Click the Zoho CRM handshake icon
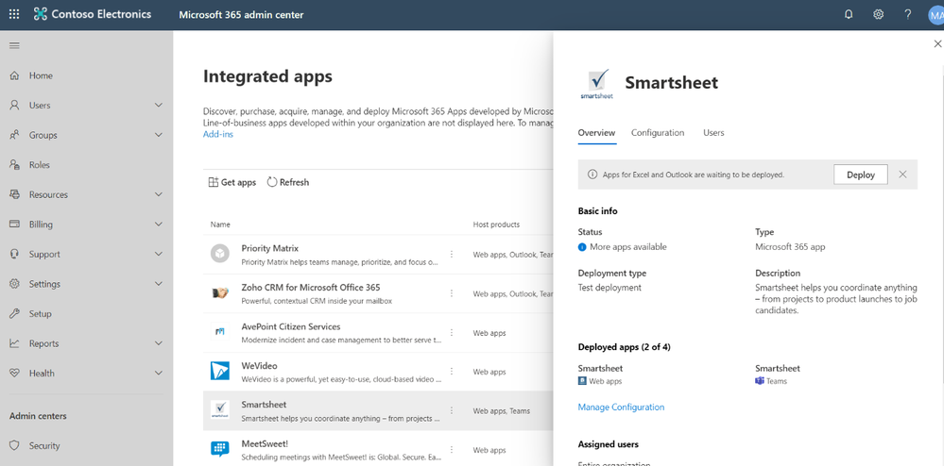Screen dimensions: 944x466 (220, 292)
